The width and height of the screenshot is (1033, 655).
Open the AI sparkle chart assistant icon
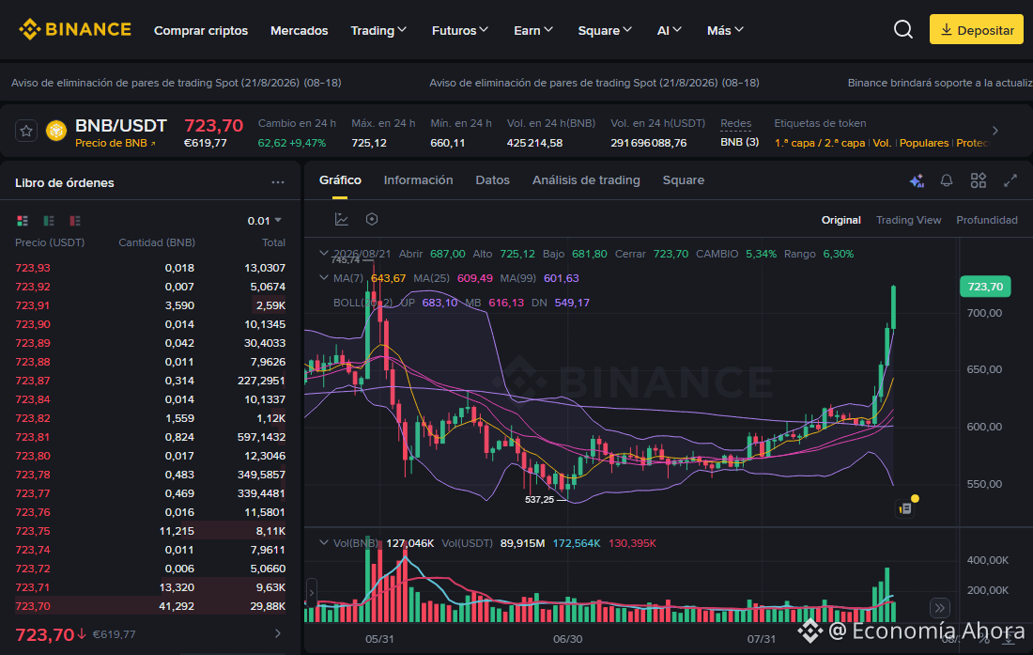pyautogui.click(x=917, y=180)
